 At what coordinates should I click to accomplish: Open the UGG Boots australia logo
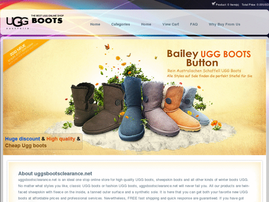(x=35, y=22)
